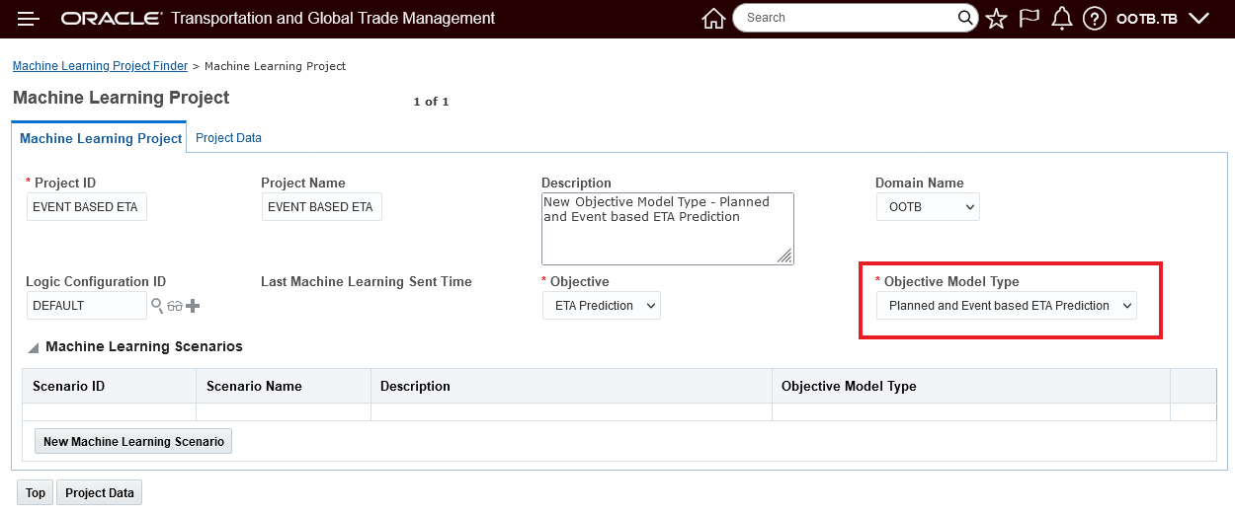1235x516 pixels.
Task: Click the magnifier icon in global search
Action: click(x=966, y=18)
